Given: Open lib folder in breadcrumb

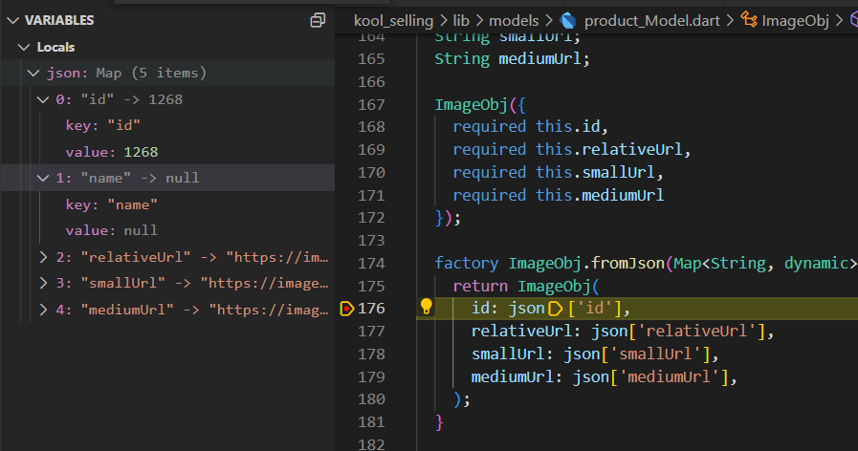Looking at the screenshot, I should [461, 21].
